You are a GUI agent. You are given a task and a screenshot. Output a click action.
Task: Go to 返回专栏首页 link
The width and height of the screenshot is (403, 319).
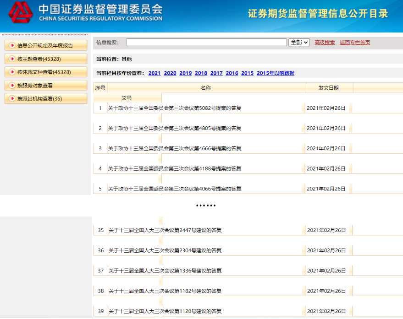tap(354, 43)
